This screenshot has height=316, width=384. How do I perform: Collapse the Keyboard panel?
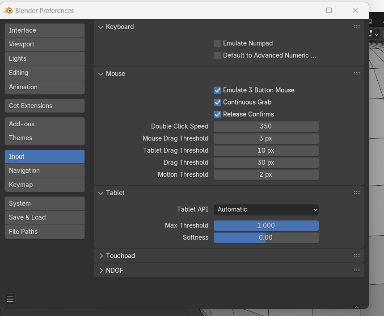click(101, 27)
